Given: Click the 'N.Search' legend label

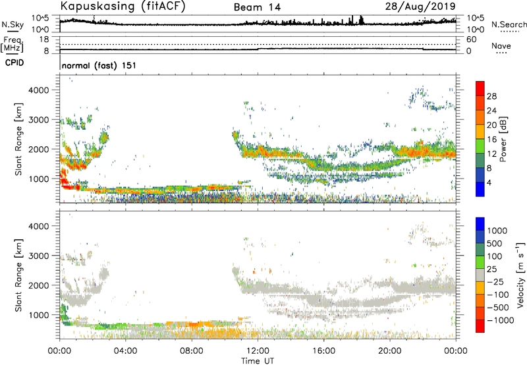Looking at the screenshot, I should [509, 24].
